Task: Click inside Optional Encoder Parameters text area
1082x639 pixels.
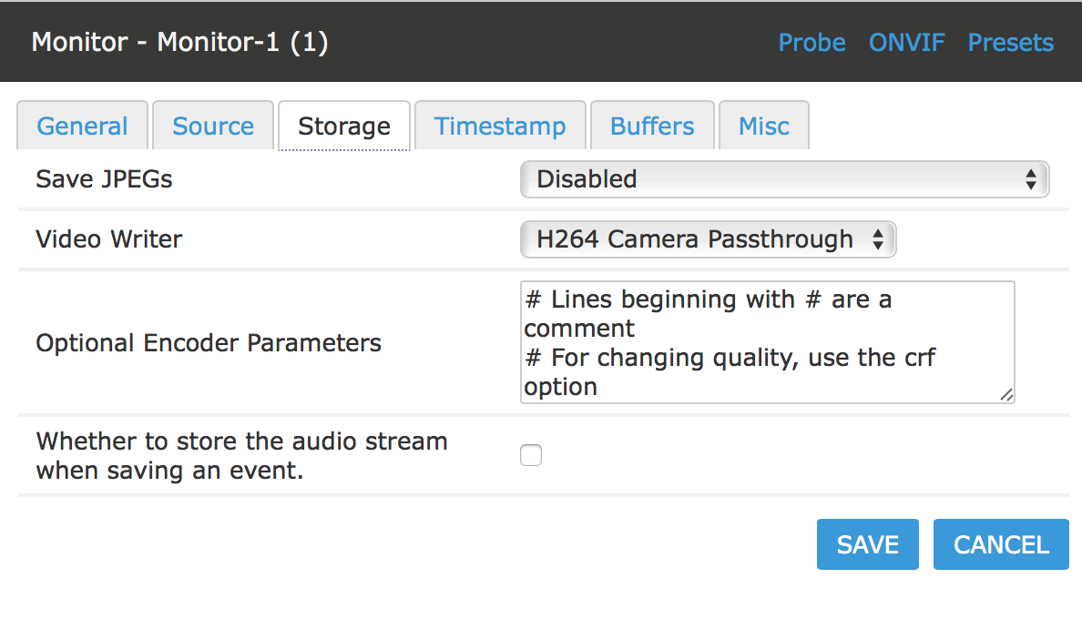Action: [x=768, y=342]
